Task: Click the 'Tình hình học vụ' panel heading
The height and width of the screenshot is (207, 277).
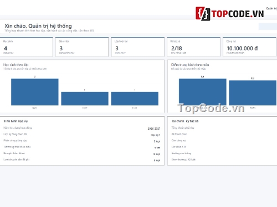Action: tap(16, 121)
